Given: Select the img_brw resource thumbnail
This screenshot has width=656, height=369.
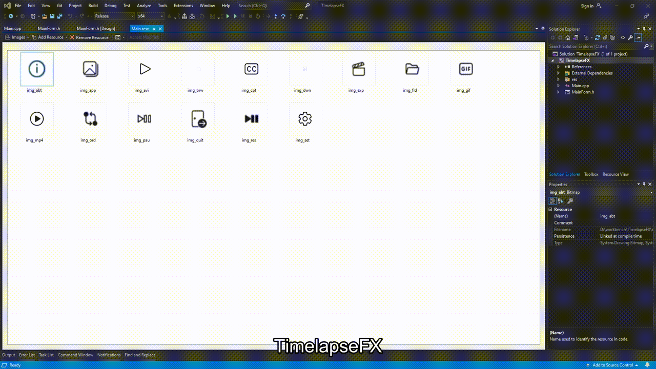Looking at the screenshot, I should pyautogui.click(x=198, y=69).
